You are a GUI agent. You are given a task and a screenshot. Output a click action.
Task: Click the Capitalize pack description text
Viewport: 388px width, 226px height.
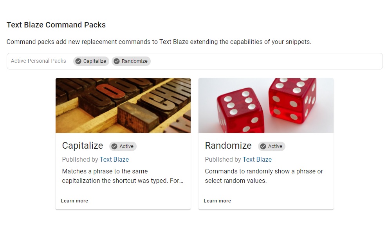pyautogui.click(x=123, y=176)
